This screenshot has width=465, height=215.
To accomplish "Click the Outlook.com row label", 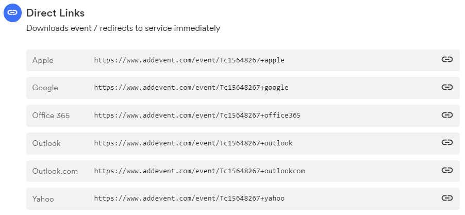I will pos(55,171).
